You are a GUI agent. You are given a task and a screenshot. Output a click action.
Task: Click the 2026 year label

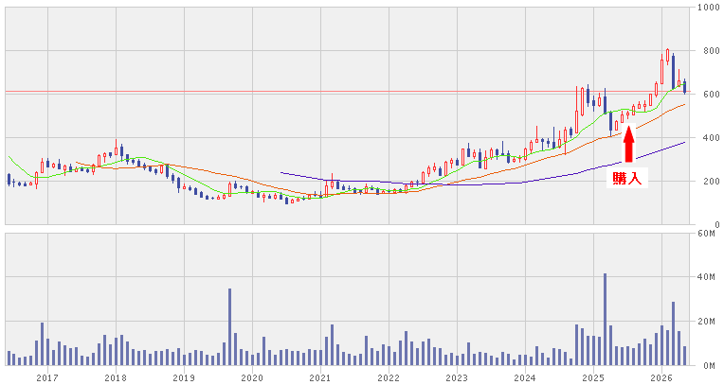point(661,378)
